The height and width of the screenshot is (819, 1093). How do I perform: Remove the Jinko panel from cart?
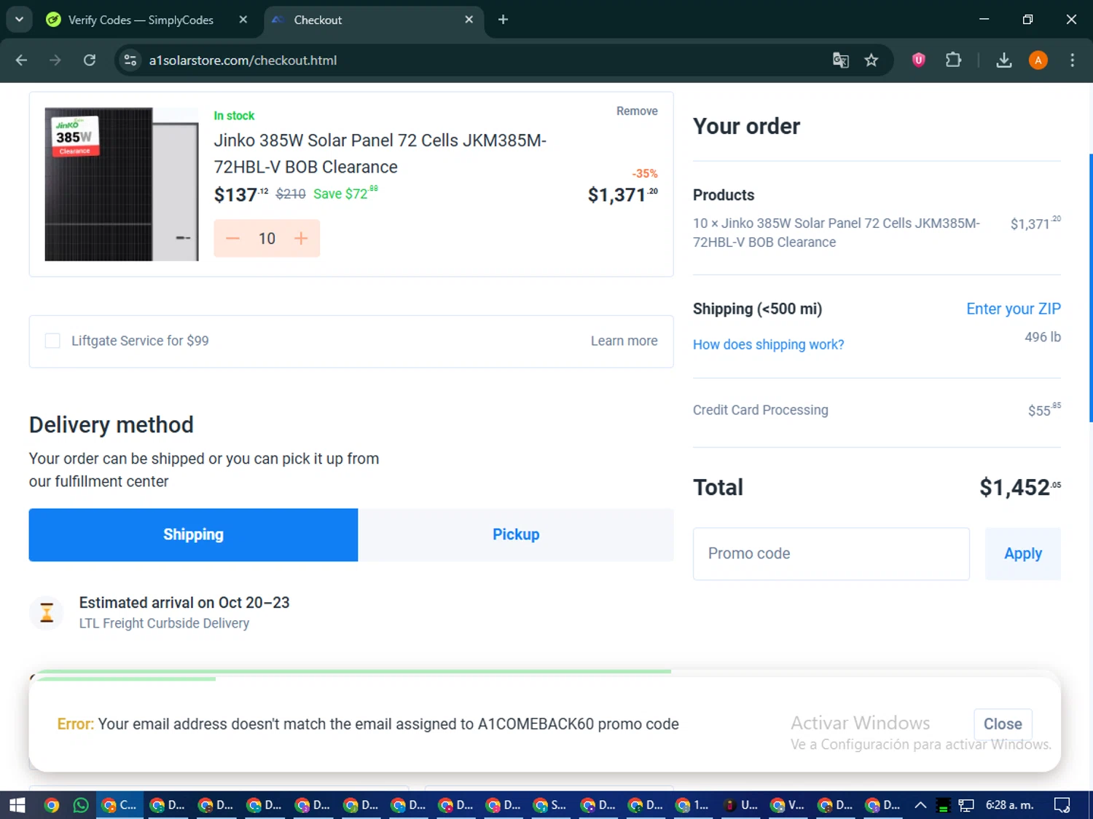click(637, 111)
